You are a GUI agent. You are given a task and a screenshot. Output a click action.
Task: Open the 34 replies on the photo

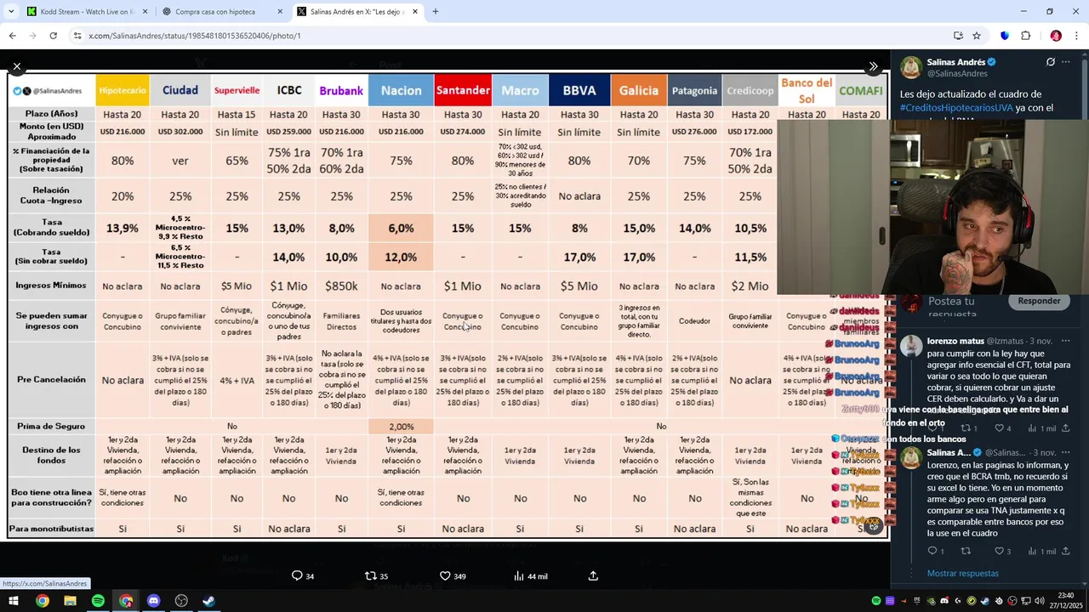pyautogui.click(x=303, y=576)
